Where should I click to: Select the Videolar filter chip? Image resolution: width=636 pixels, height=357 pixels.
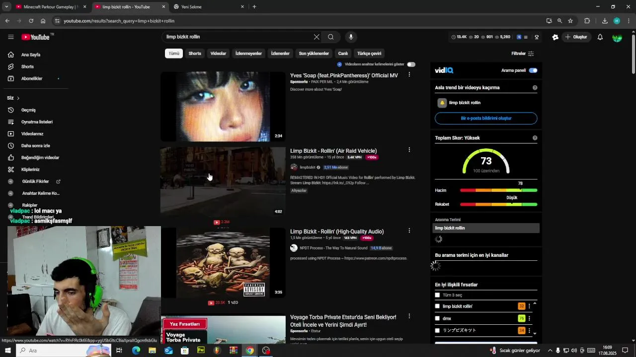(218, 54)
